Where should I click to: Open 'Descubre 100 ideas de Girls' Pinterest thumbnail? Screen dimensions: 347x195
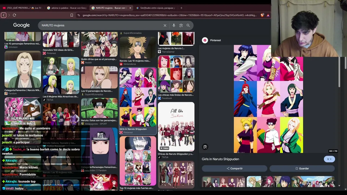(61, 40)
